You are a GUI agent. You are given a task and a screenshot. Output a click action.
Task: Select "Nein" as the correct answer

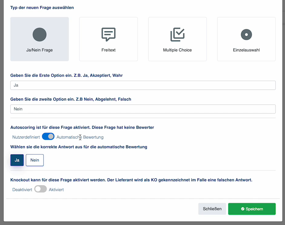point(35,160)
